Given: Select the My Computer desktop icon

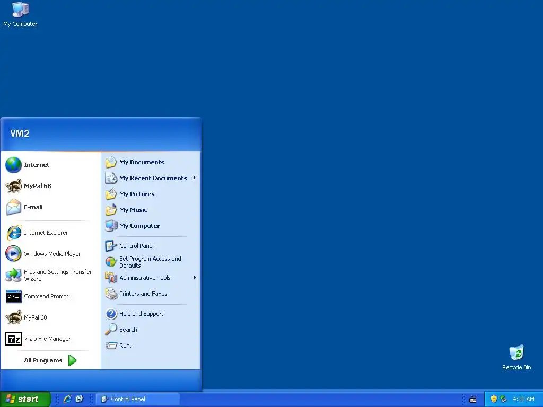Looking at the screenshot, I should (20, 14).
